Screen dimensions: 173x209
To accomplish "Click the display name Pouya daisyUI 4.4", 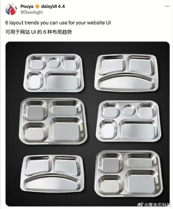I will tap(43, 6).
